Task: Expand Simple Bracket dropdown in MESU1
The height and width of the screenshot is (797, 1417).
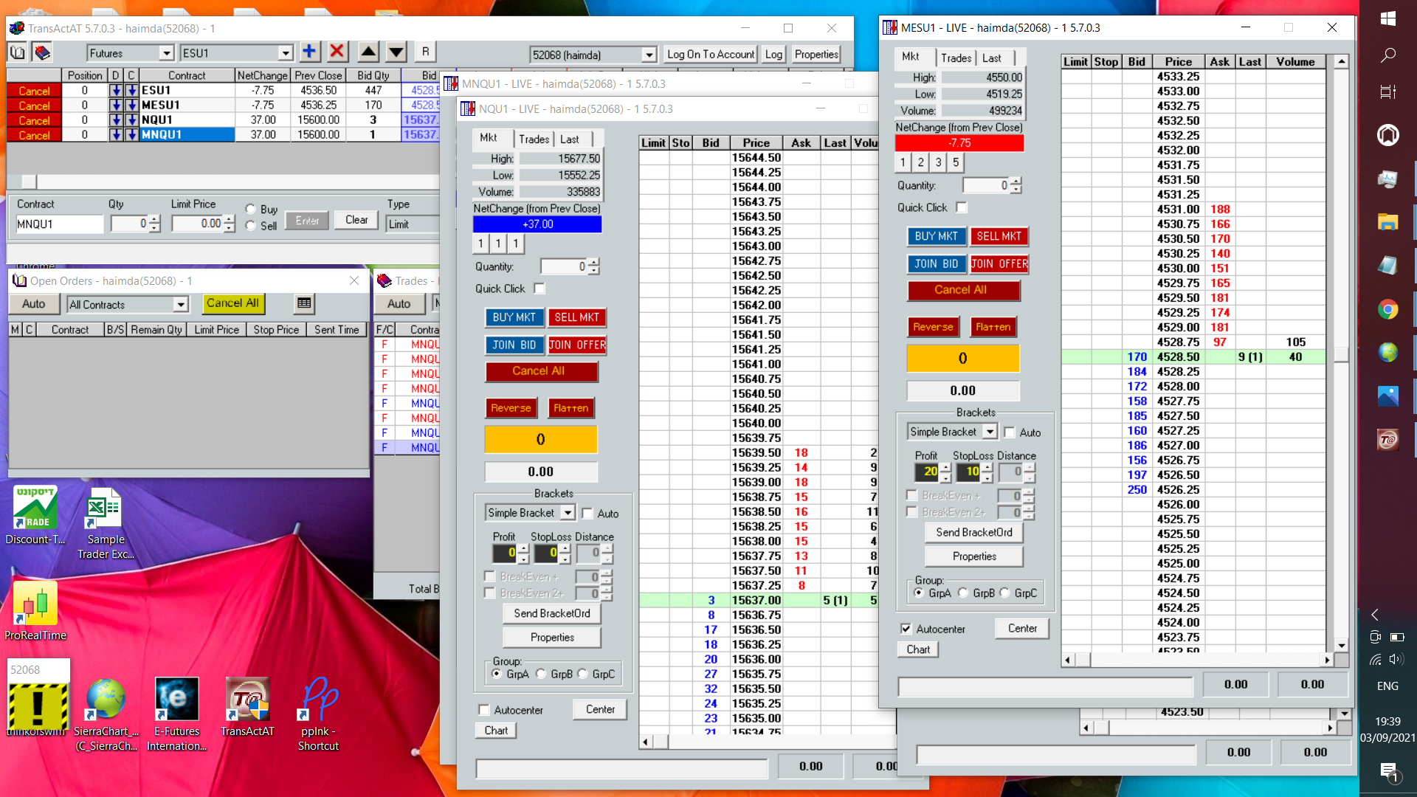Action: pyautogui.click(x=990, y=432)
